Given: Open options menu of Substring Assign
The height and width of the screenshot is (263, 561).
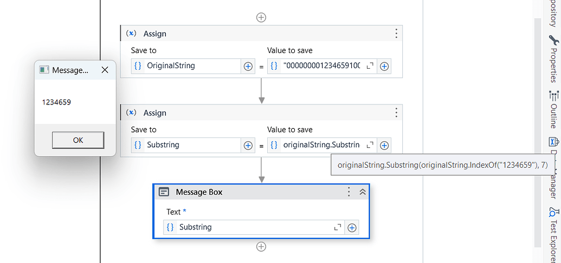Looking at the screenshot, I should 396,113.
